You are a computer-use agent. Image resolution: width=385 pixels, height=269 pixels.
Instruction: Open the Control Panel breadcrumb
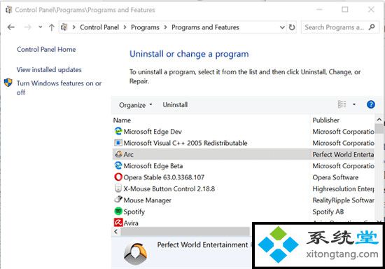click(99, 27)
